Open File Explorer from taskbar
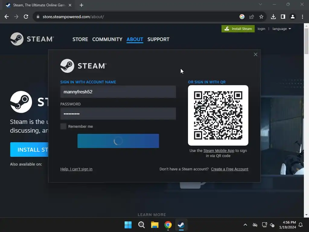 pyautogui.click(x=155, y=225)
